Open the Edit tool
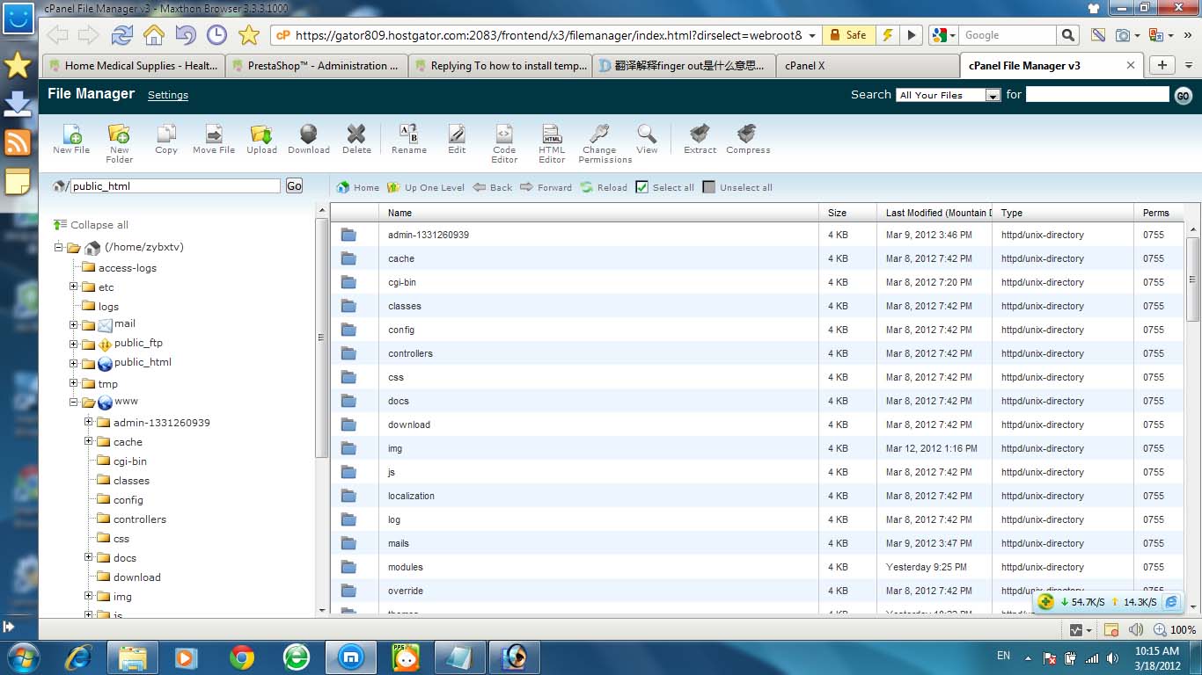This screenshot has height=675, width=1202. click(457, 139)
